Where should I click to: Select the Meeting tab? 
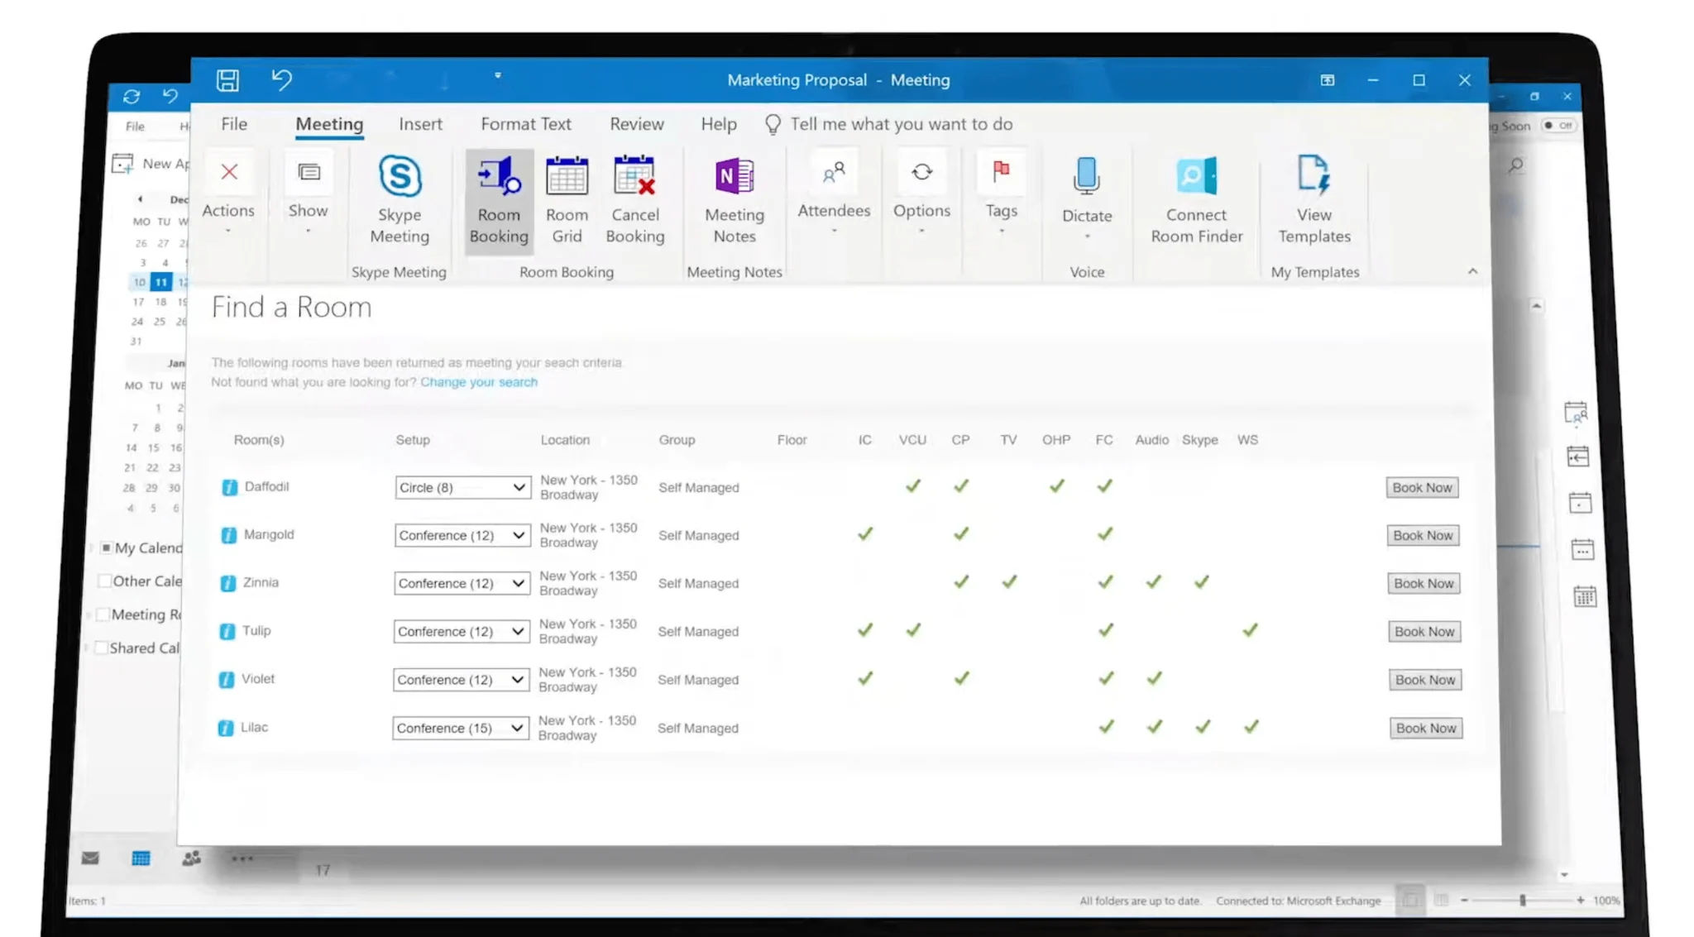(329, 124)
